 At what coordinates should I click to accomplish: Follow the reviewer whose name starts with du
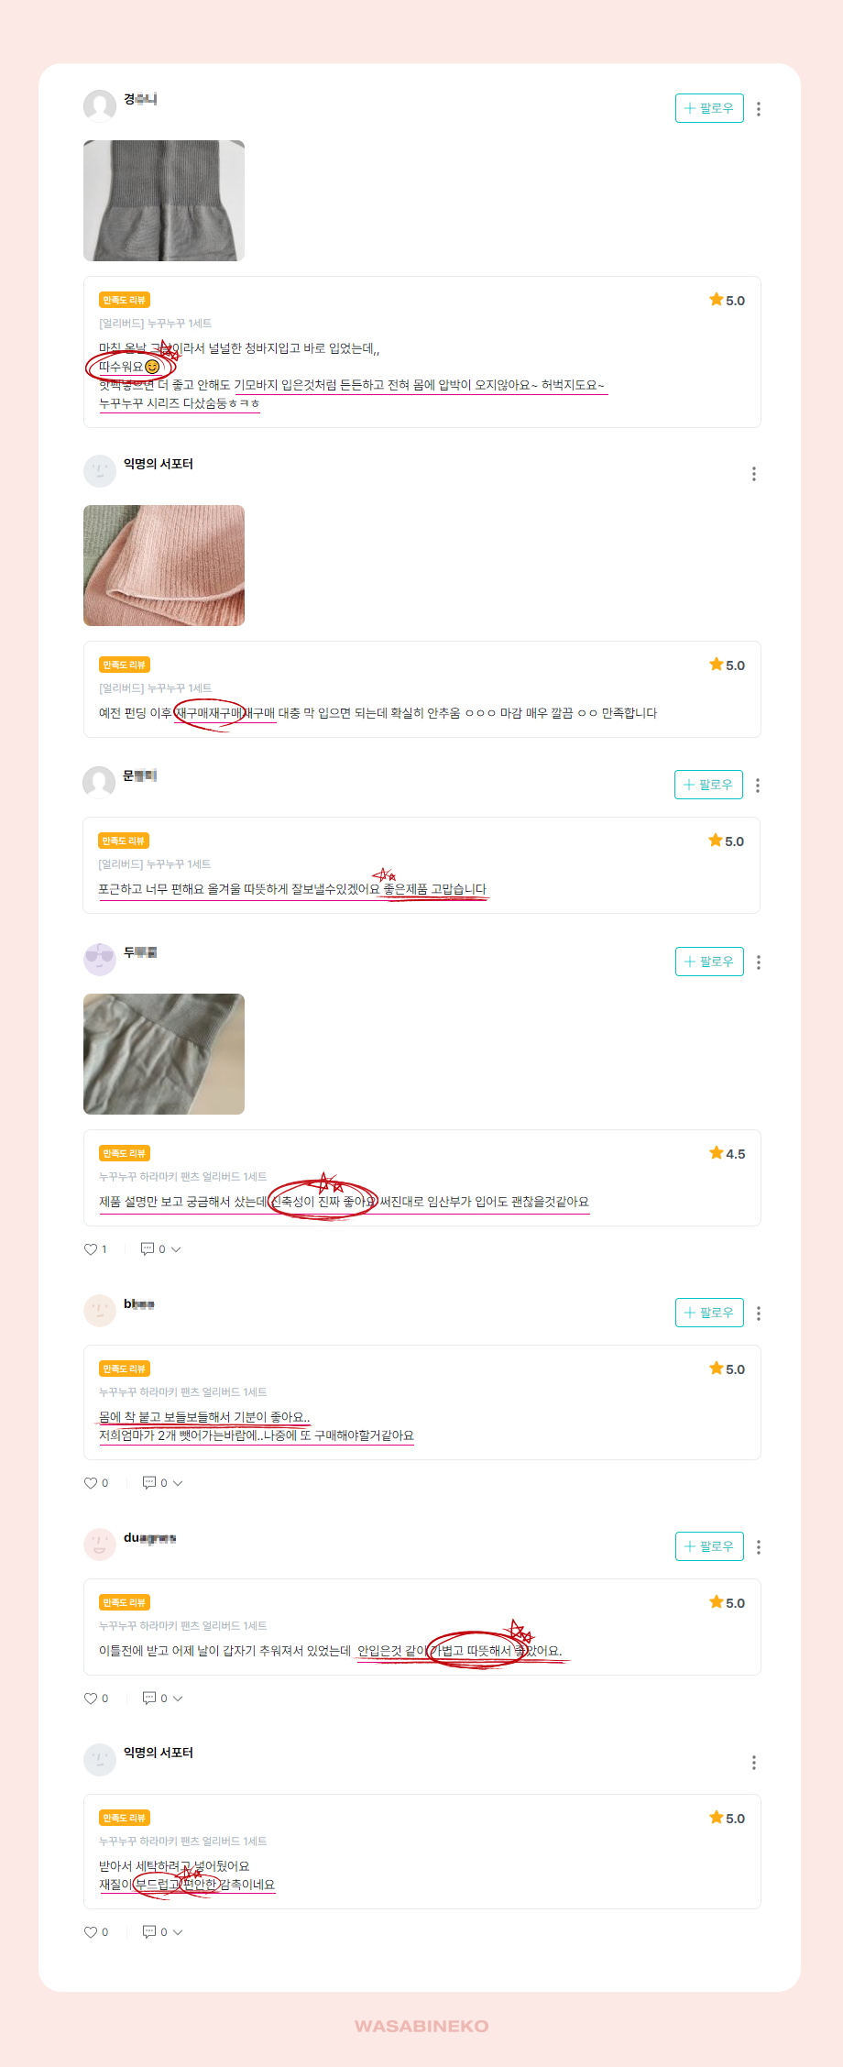[709, 1546]
